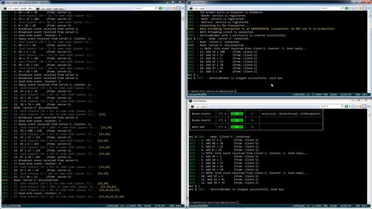This screenshot has width=372, height=209.
Task: Click 'ServiceBroker with 3 service(s) is started' line
Action: click(243, 35)
